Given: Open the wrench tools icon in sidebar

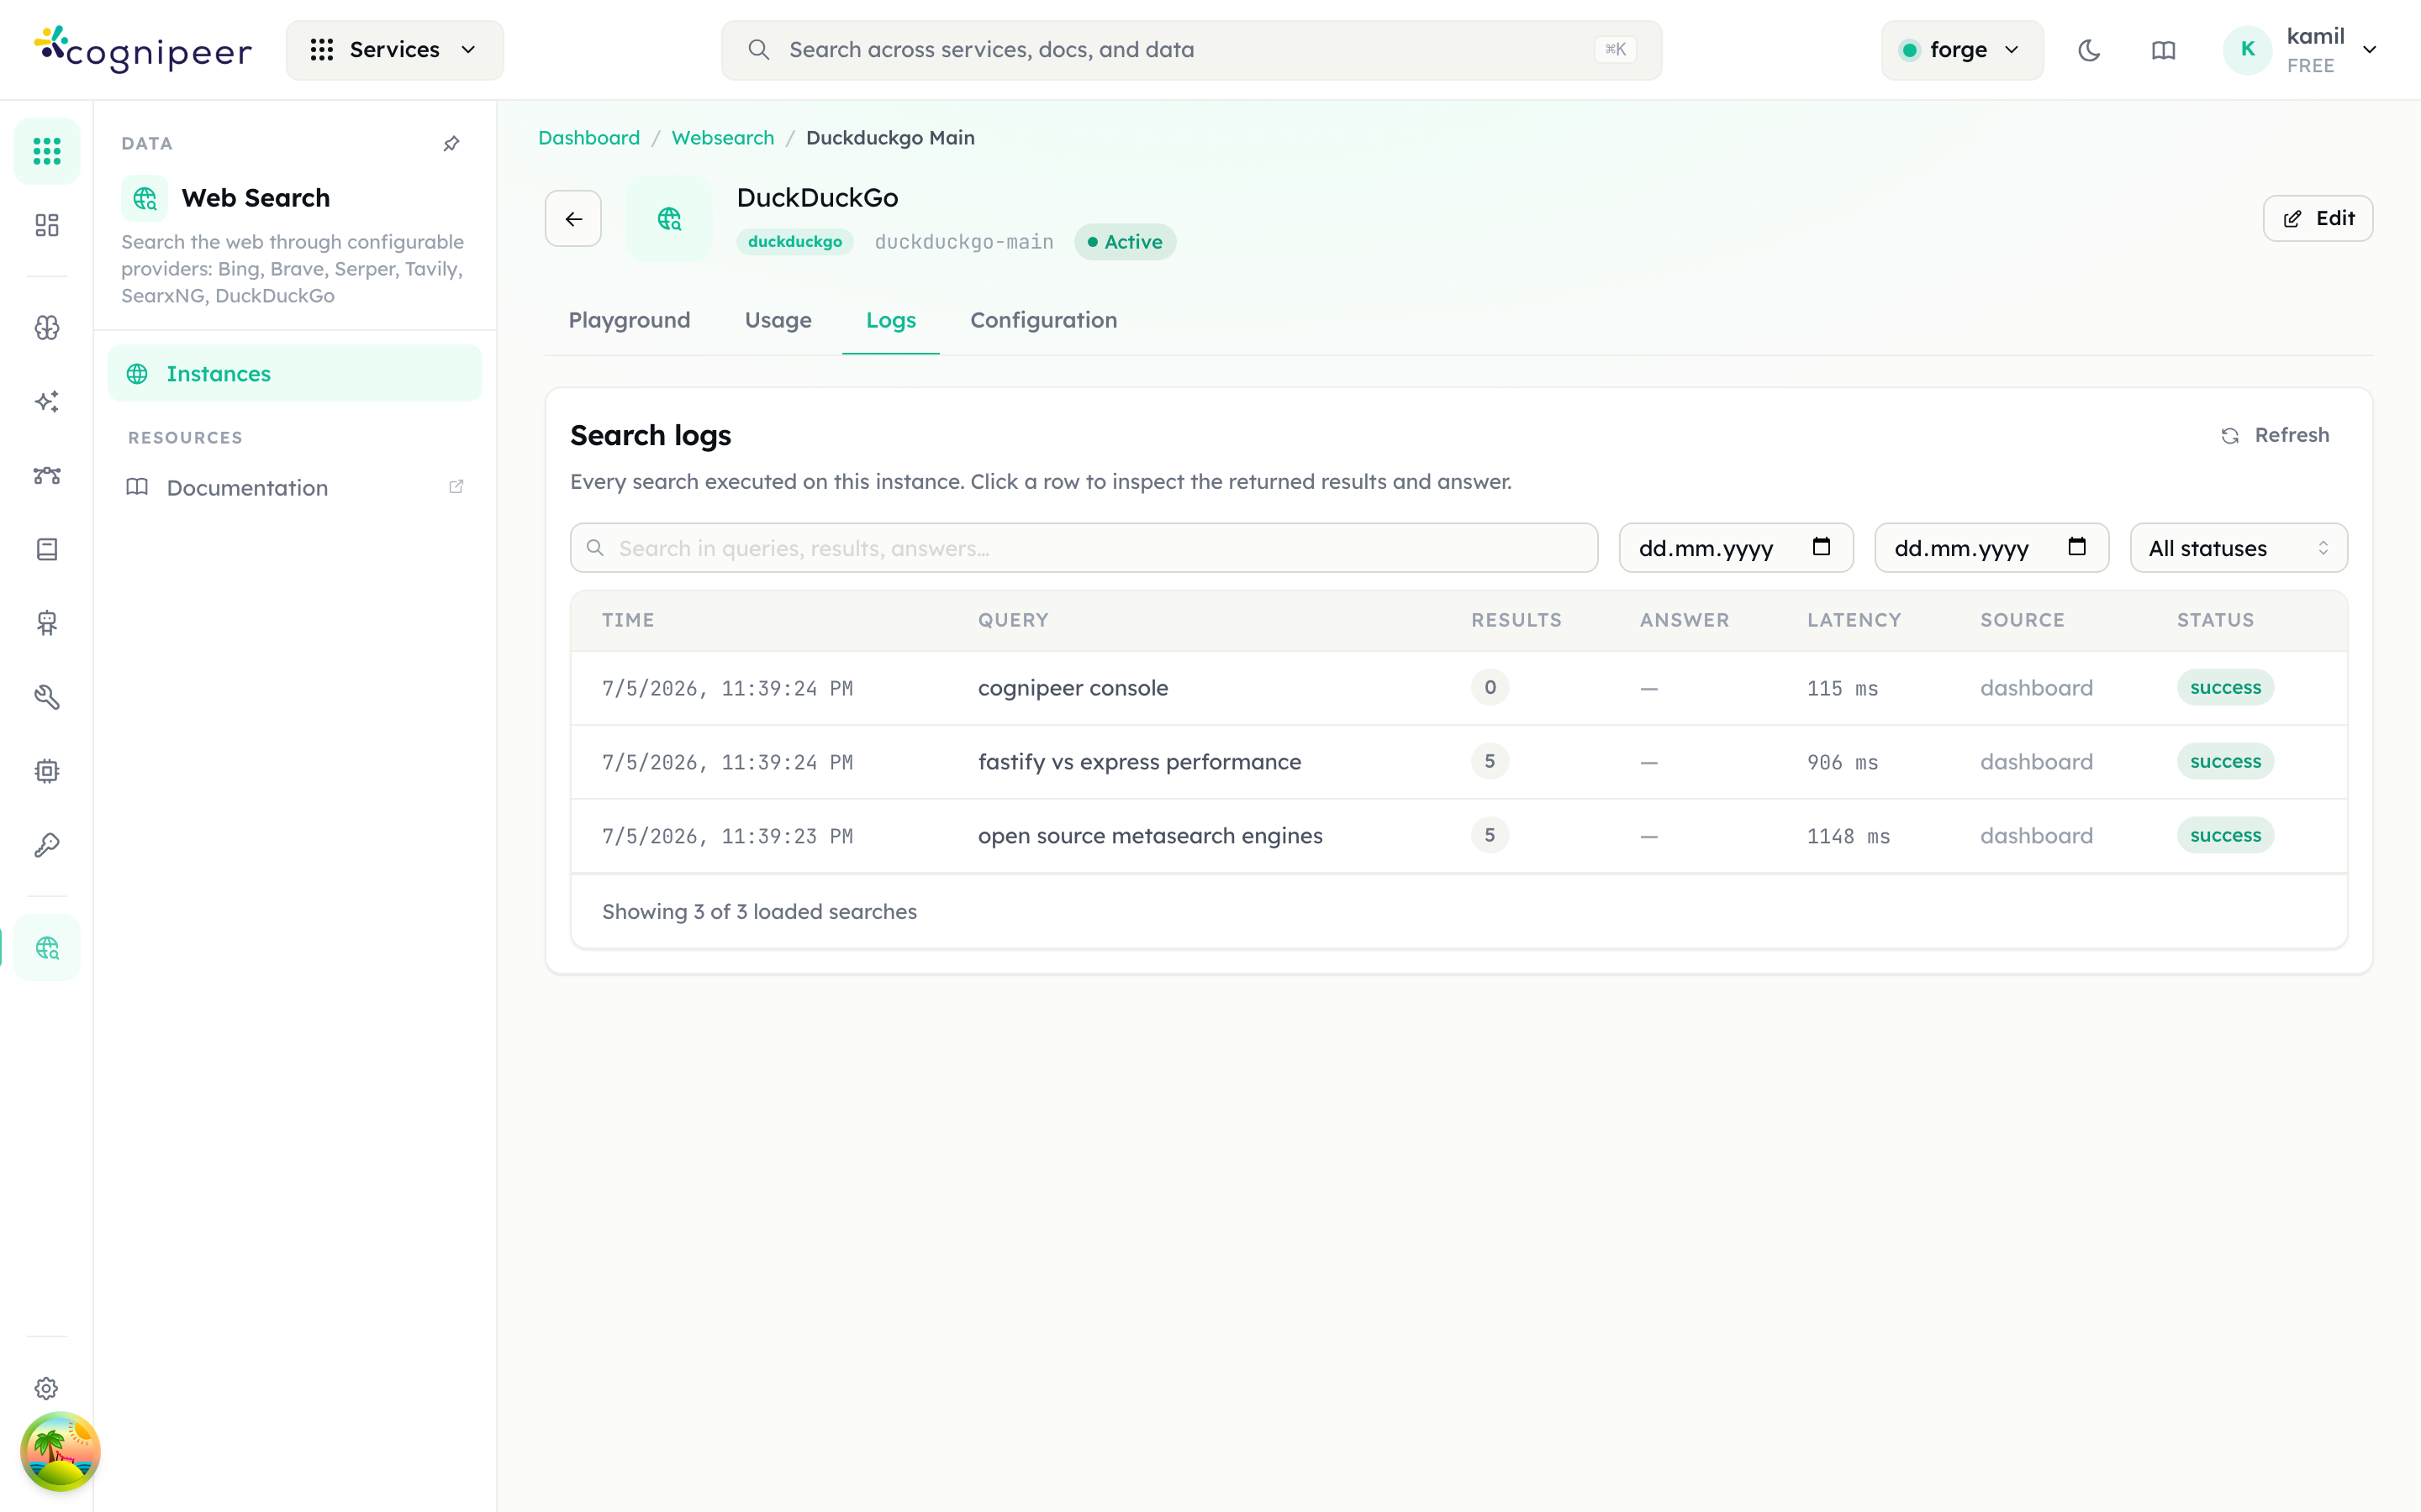Looking at the screenshot, I should pyautogui.click(x=47, y=697).
